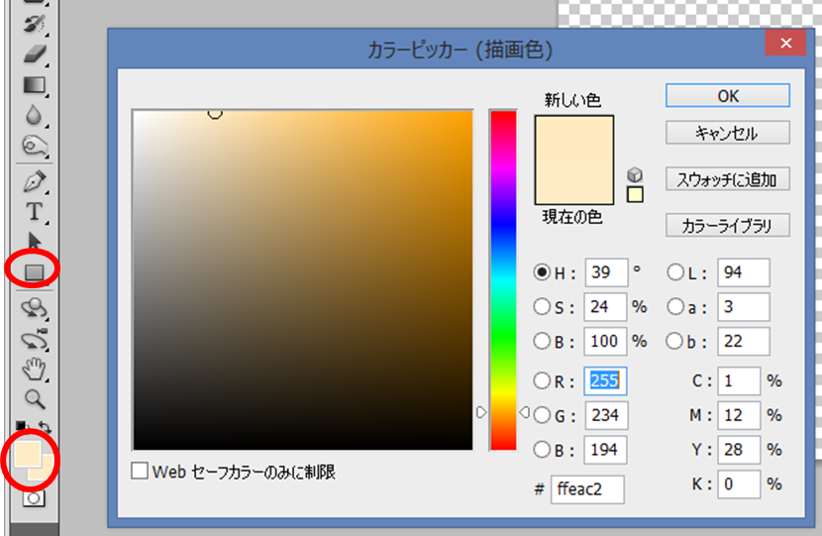This screenshot has height=536, width=822.
Task: Open the カラーライブラリ color libraries
Action: [x=727, y=226]
